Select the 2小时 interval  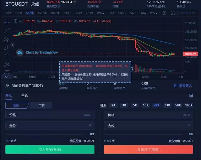click(x=78, y=13)
